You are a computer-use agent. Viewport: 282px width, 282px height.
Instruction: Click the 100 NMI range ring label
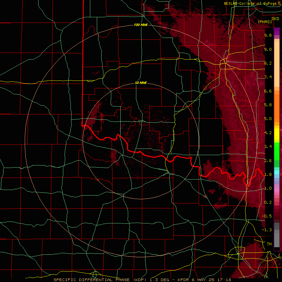click(x=141, y=25)
